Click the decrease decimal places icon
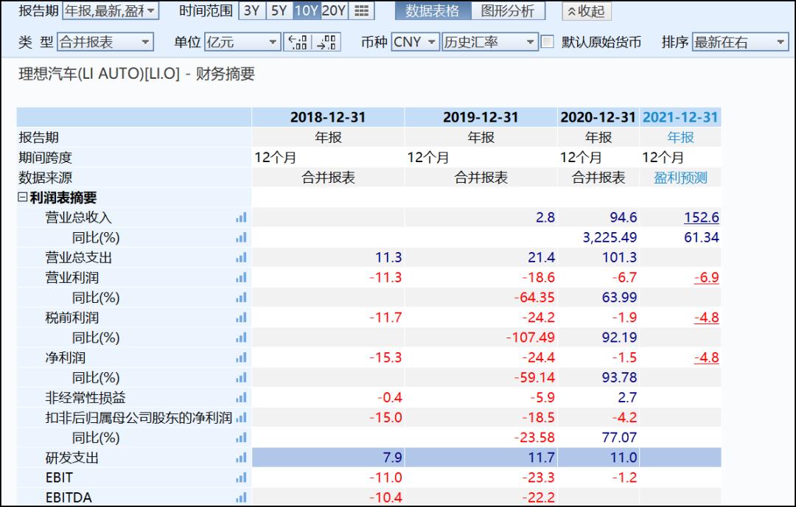 point(298,42)
